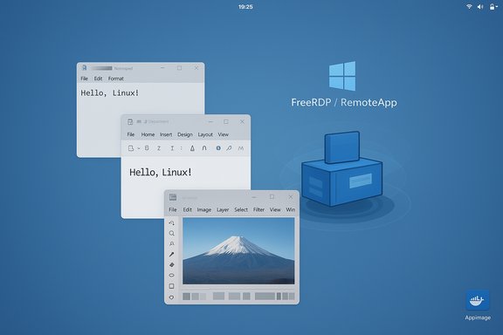The image size is (503, 335).
Task: Click the Mount Fuji image canvas
Action: coord(238,251)
